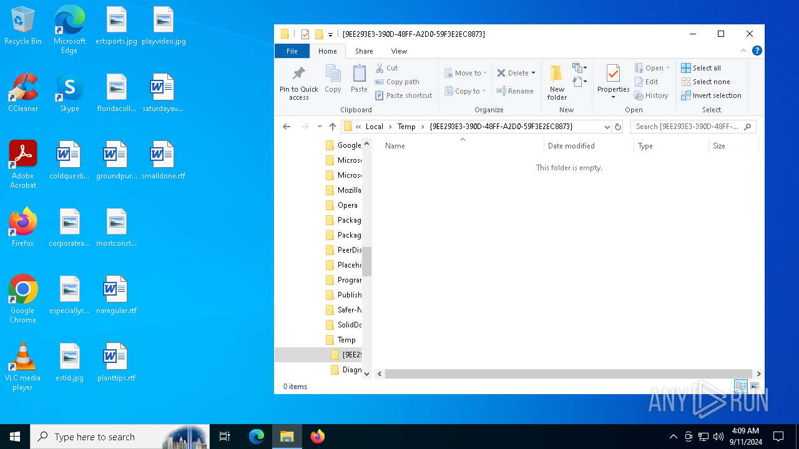
Task: Go back using the back arrow
Action: (x=287, y=127)
